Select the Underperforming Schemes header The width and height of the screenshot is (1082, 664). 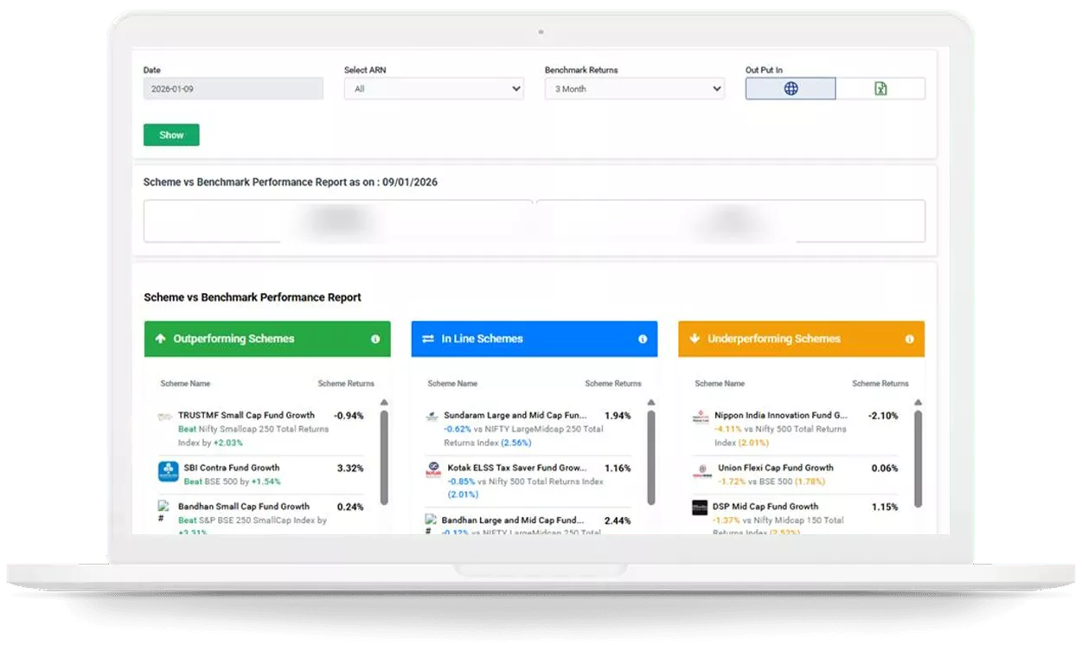pos(773,339)
